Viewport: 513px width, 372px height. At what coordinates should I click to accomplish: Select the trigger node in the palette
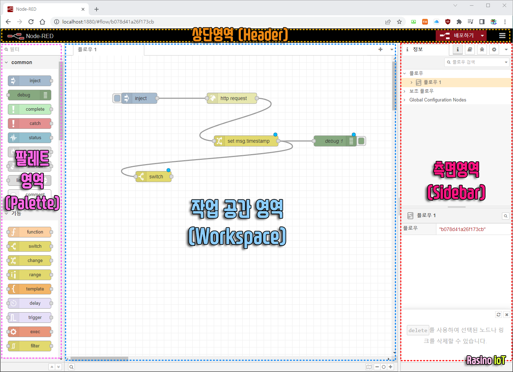(30, 318)
